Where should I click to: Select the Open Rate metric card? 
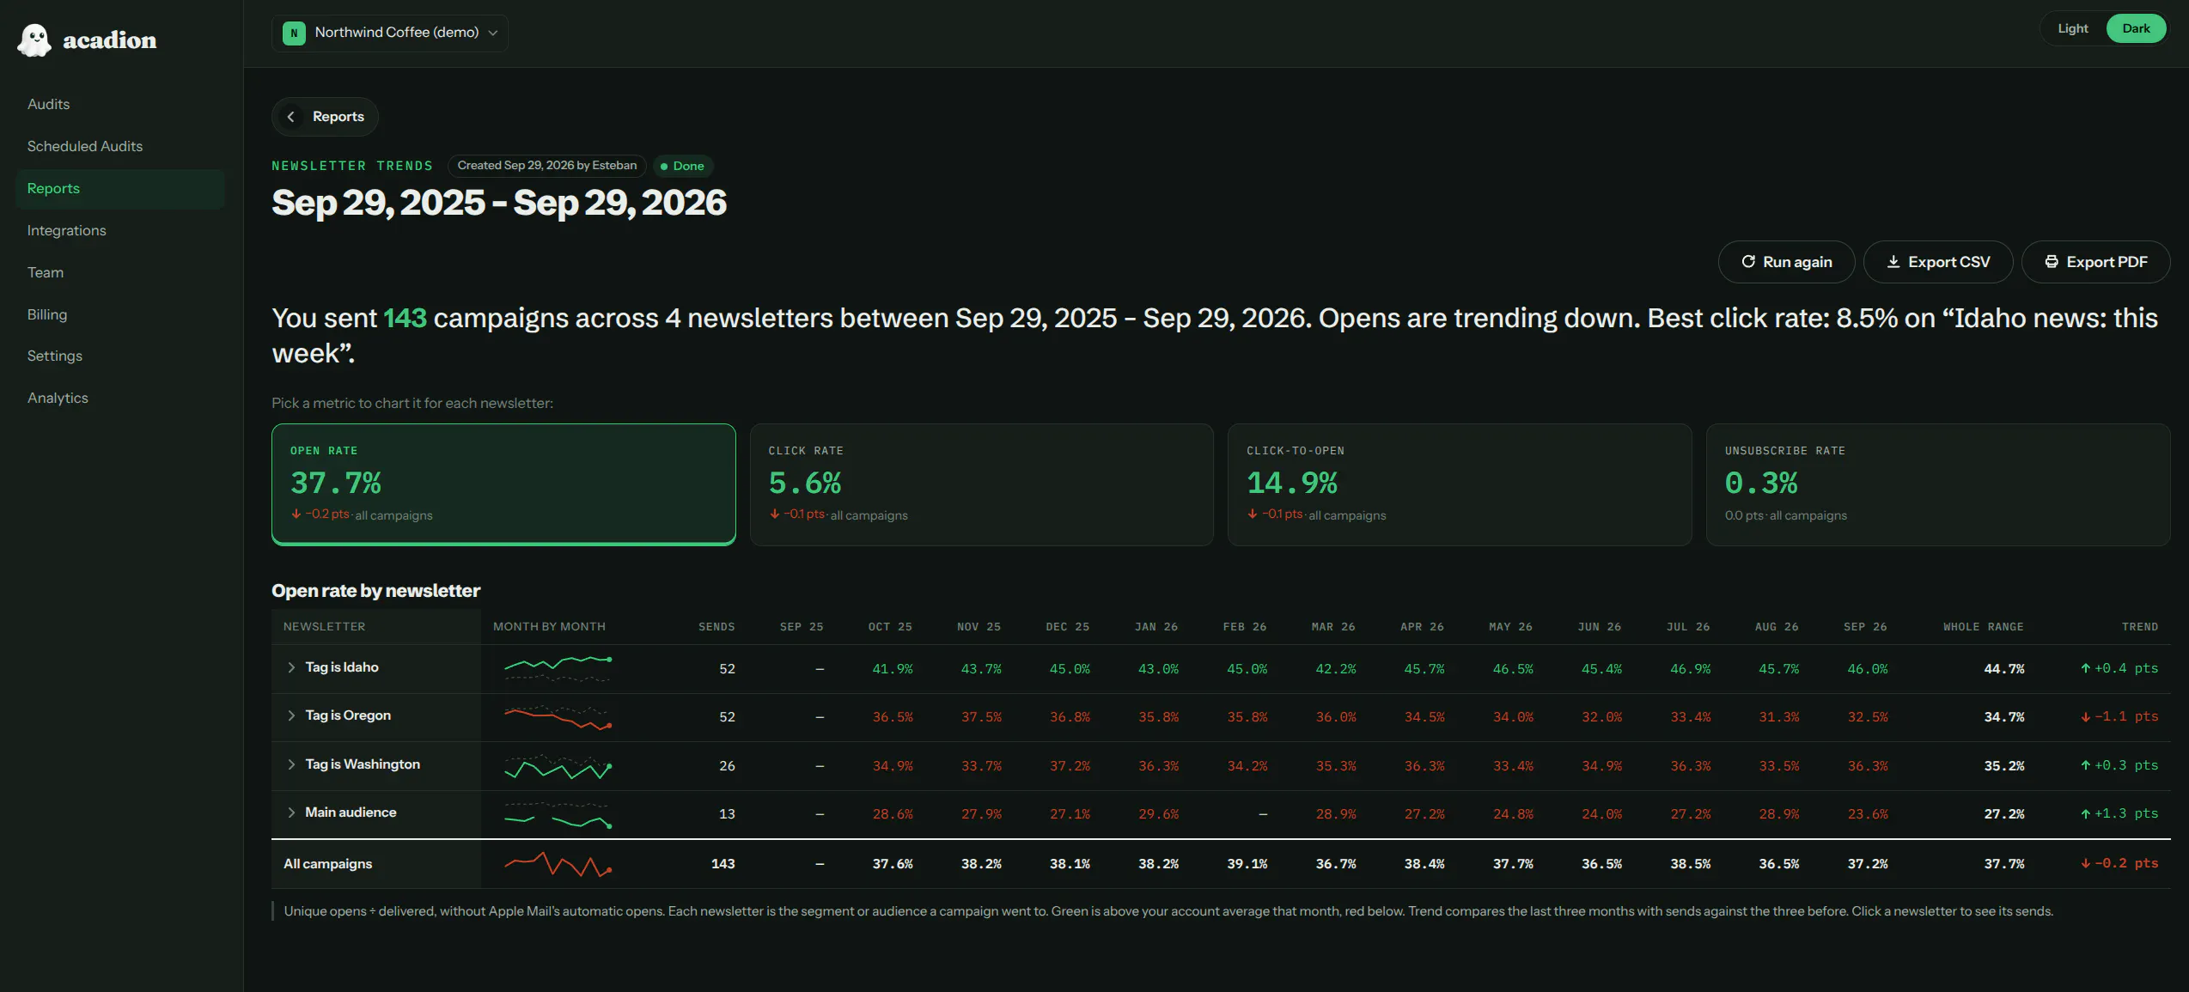coord(503,484)
